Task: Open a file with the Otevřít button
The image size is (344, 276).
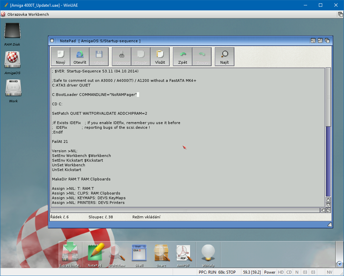Action: click(x=80, y=56)
